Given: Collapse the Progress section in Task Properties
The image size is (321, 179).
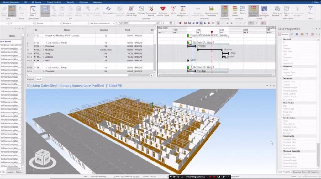Looking at the screenshot, I should [x=281, y=66].
